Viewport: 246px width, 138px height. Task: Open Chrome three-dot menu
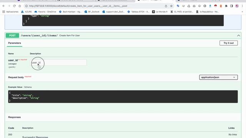[242, 6]
